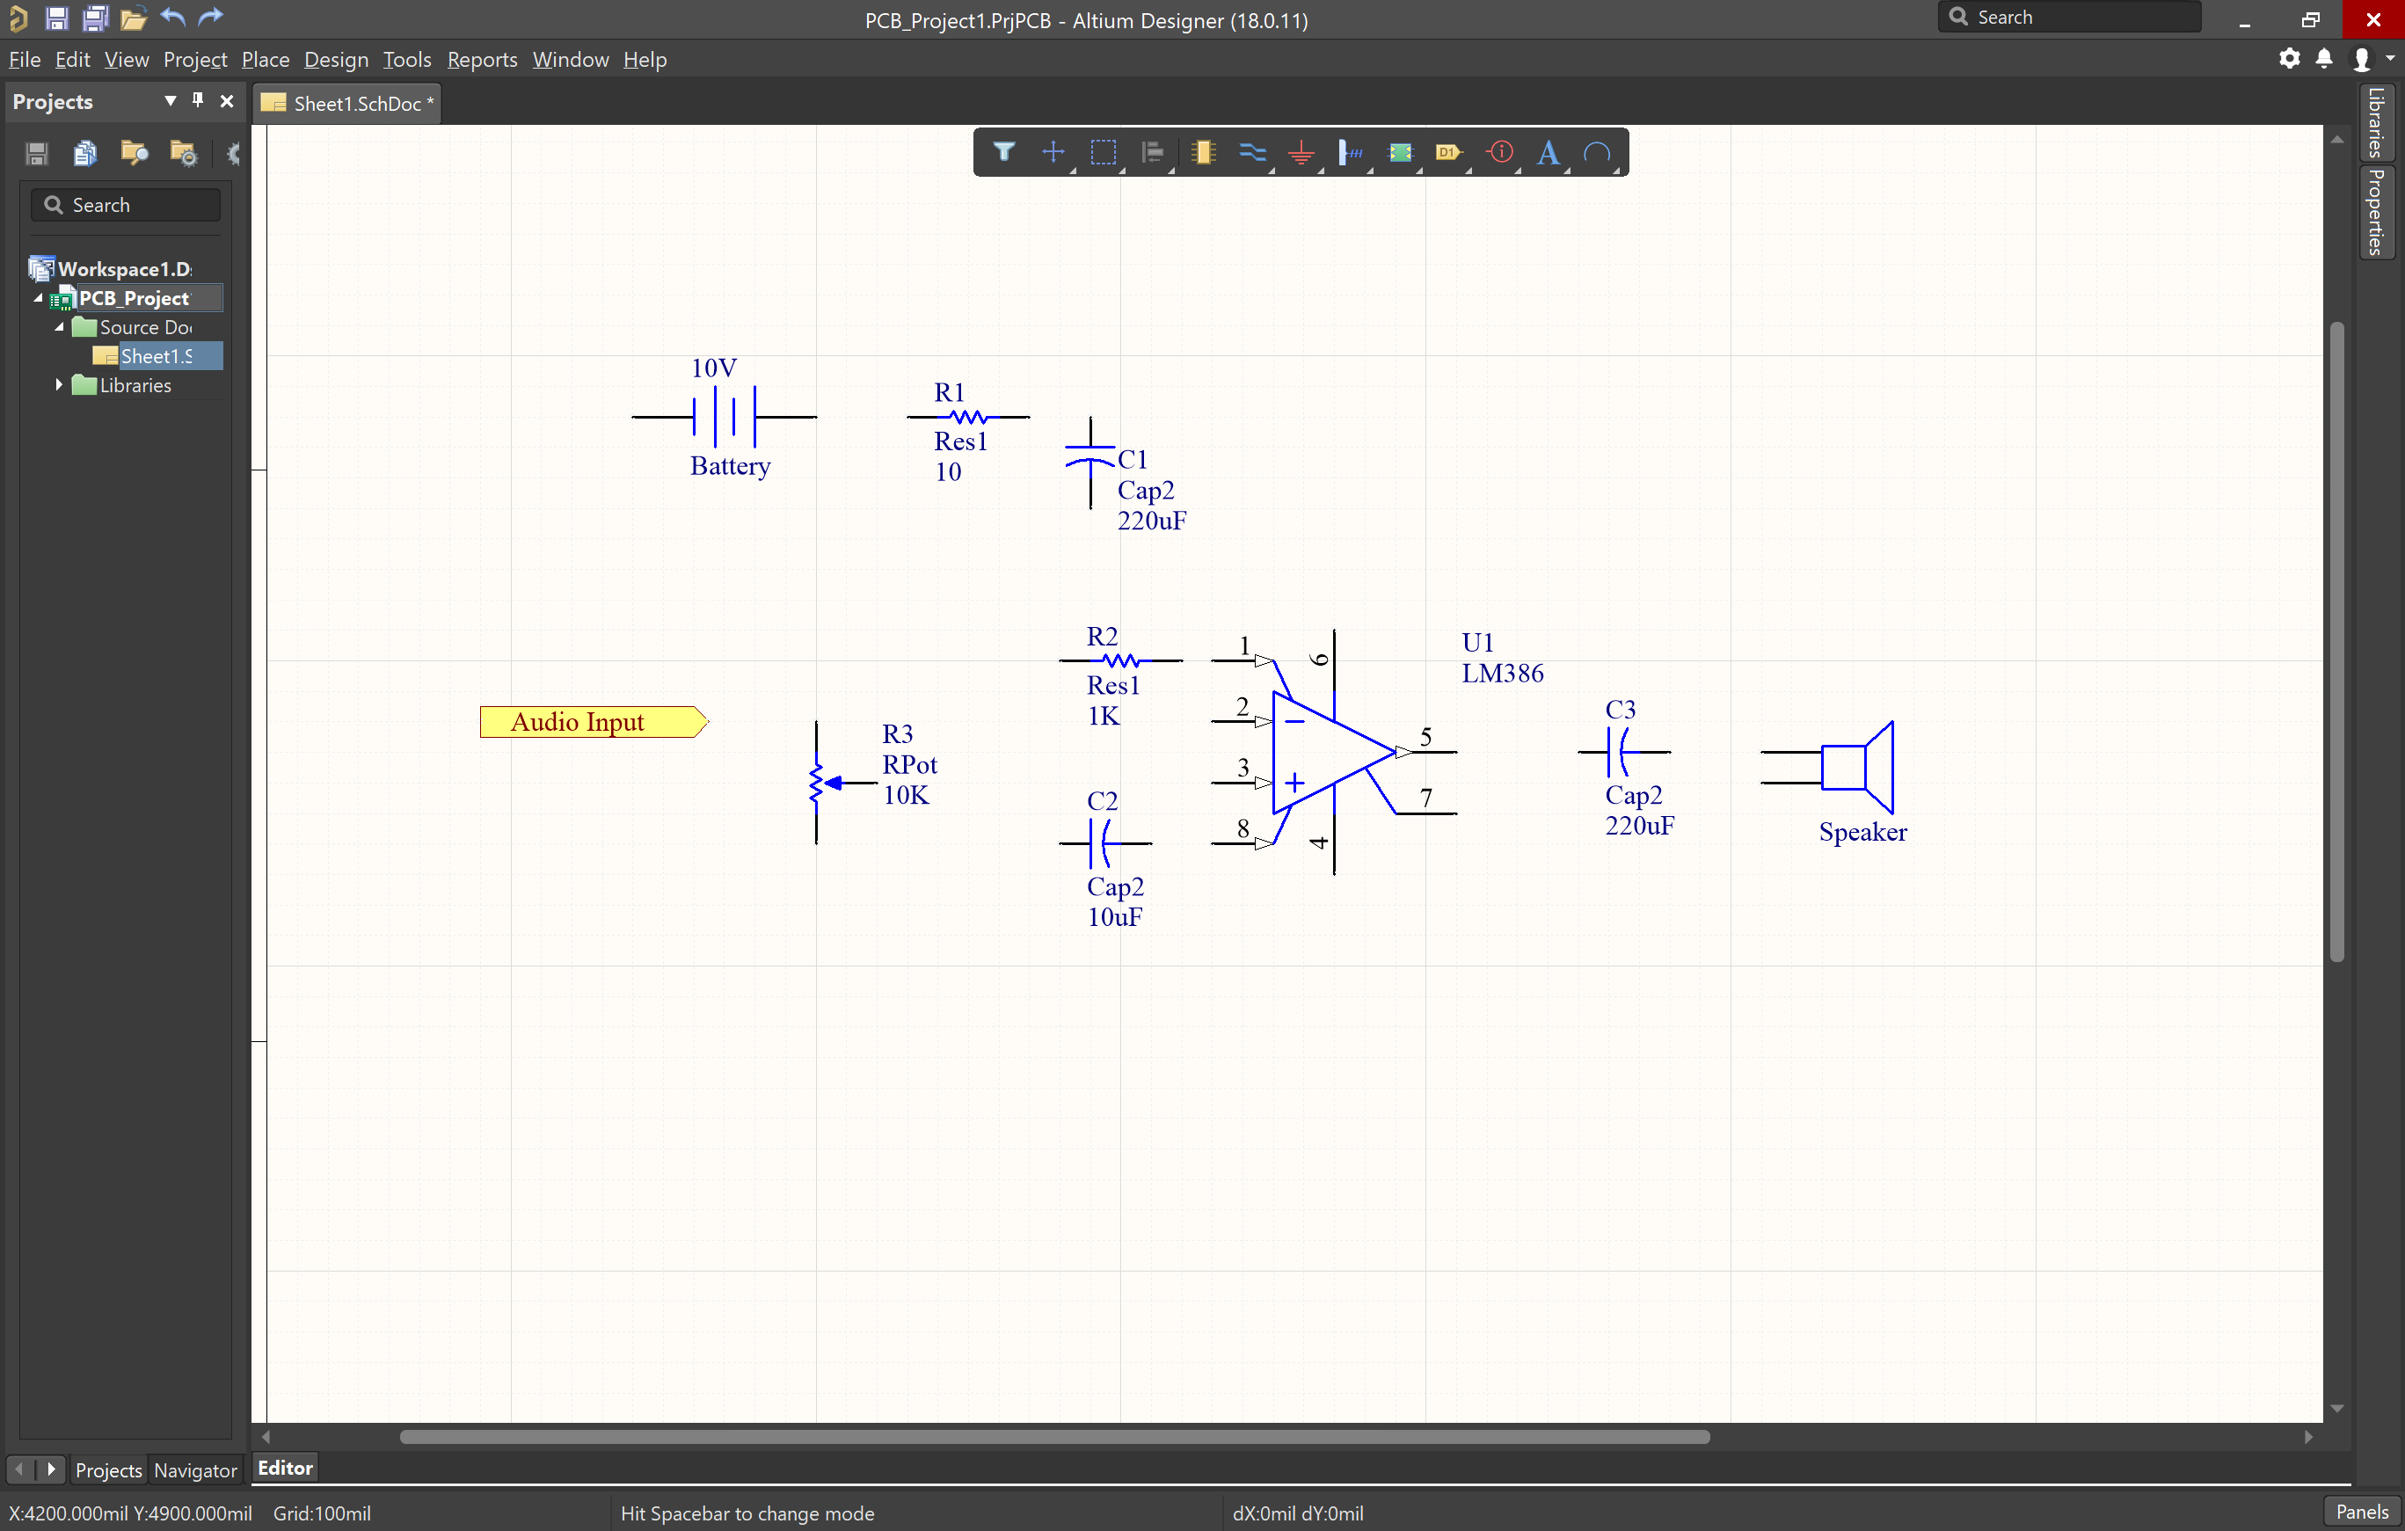Select the component placement icon
Screen dimensions: 2405x1531
[x=1203, y=153]
